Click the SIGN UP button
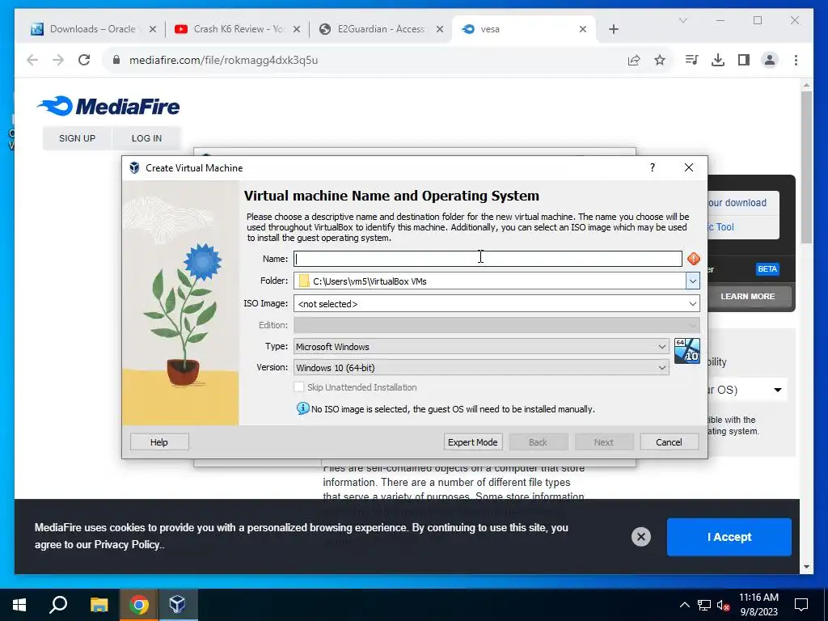828x621 pixels. (x=77, y=138)
